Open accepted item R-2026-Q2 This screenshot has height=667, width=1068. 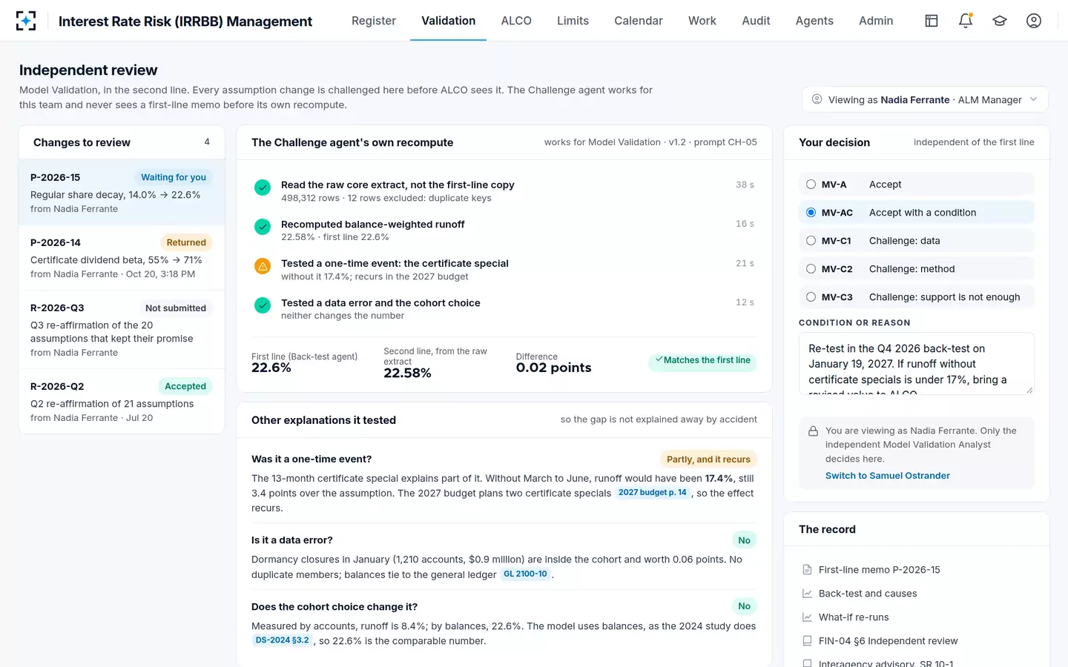click(122, 401)
